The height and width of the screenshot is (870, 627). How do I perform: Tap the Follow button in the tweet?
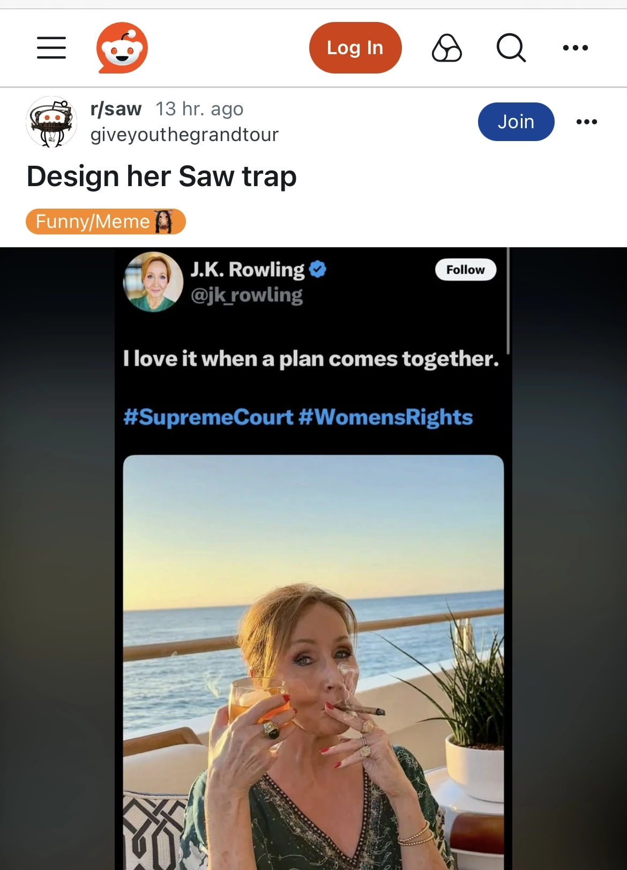[x=465, y=269]
